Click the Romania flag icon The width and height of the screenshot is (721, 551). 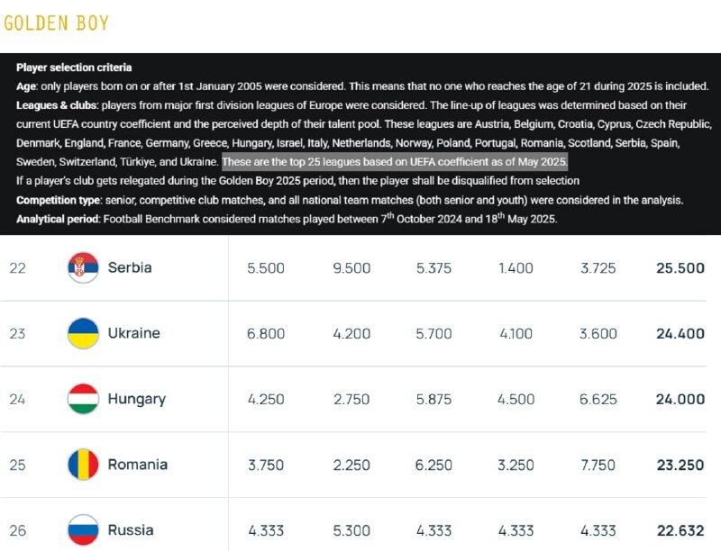[83, 465]
